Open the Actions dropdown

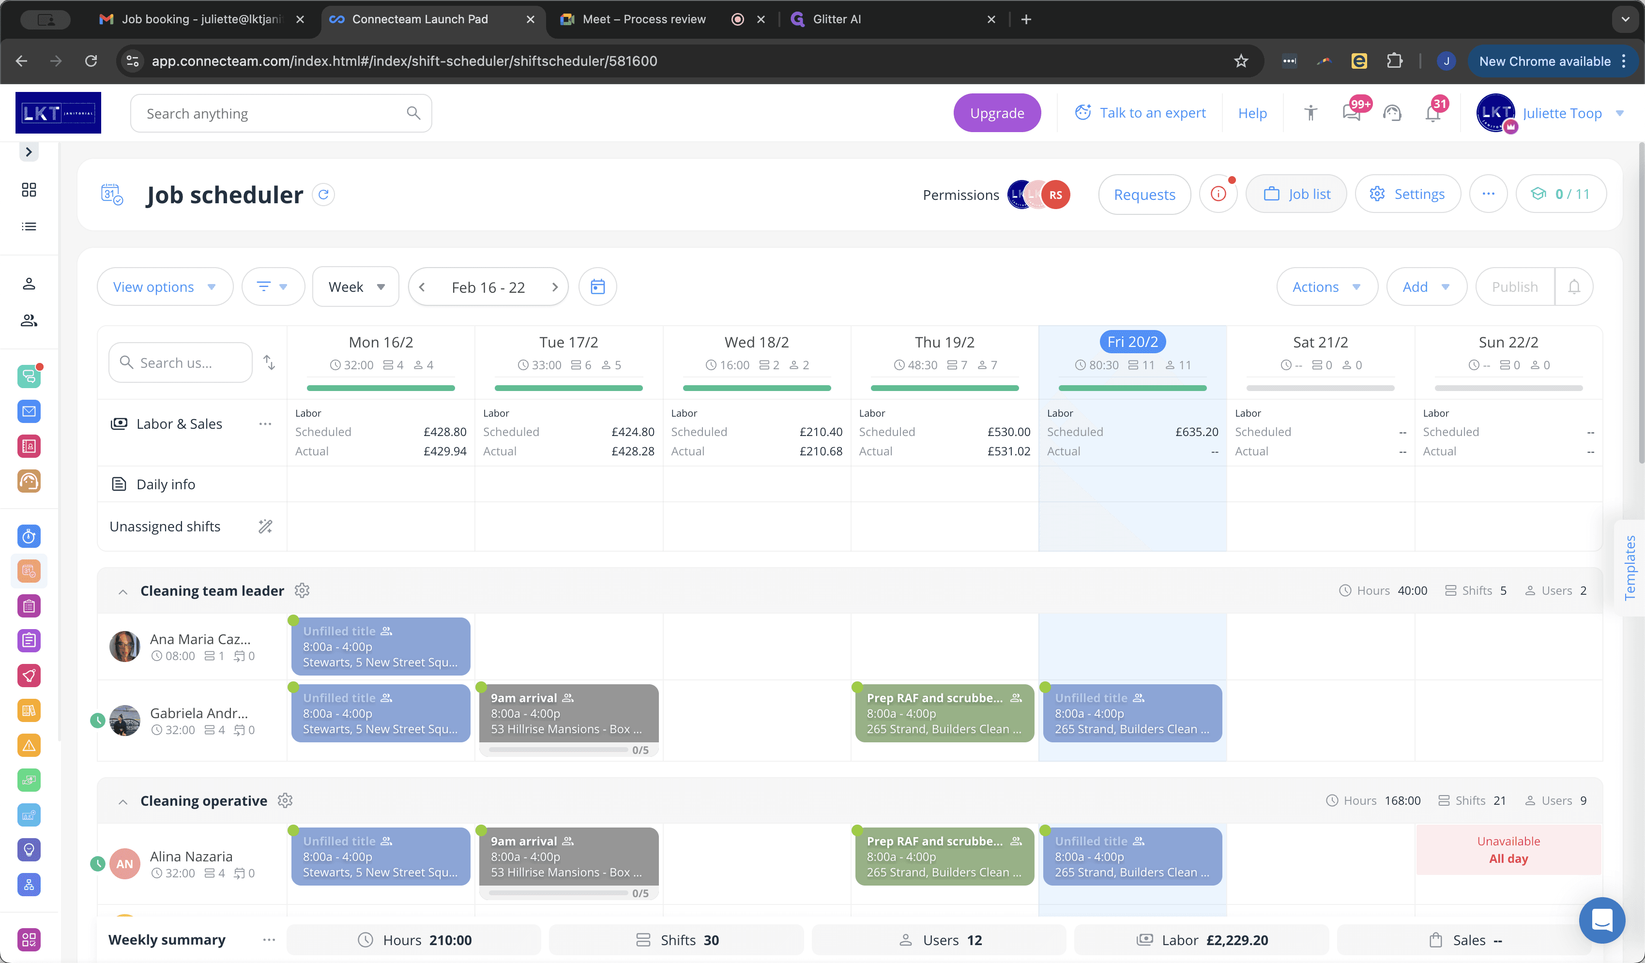[x=1326, y=287]
